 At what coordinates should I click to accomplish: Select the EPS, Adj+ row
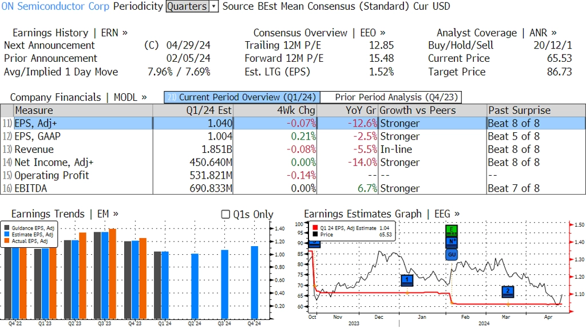coord(293,124)
